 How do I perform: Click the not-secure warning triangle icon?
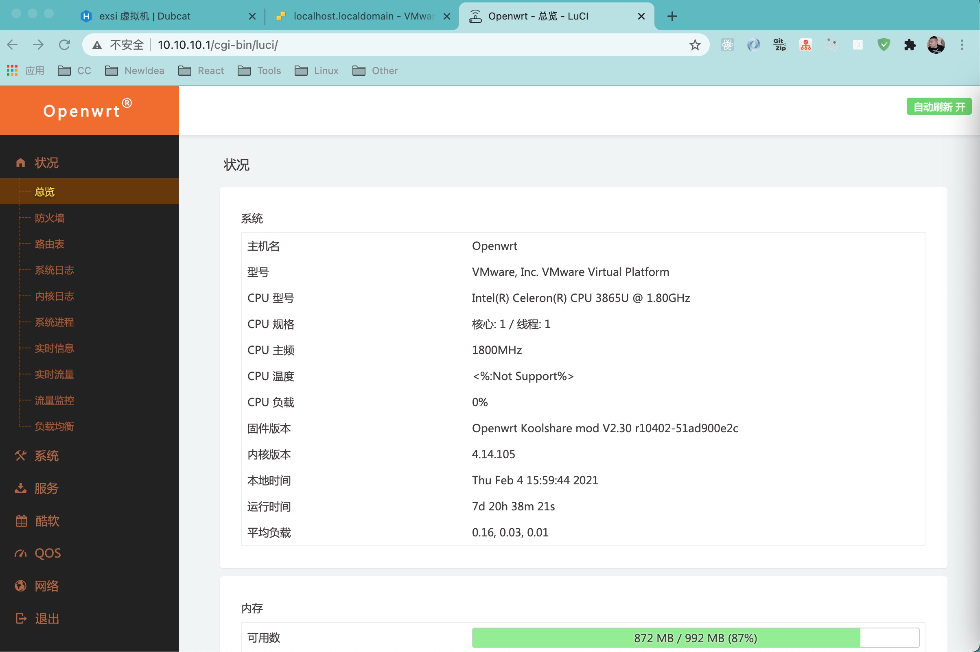point(97,45)
